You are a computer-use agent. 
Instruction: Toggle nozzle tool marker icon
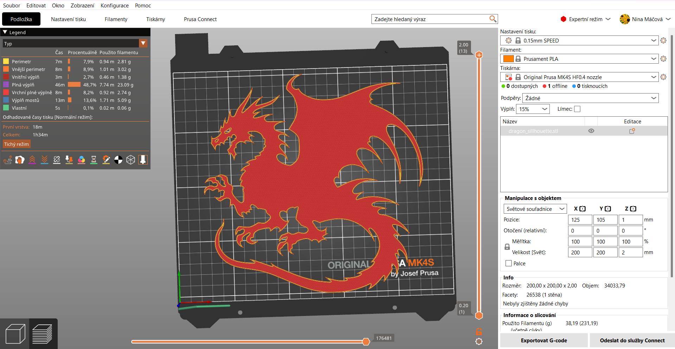(x=143, y=160)
